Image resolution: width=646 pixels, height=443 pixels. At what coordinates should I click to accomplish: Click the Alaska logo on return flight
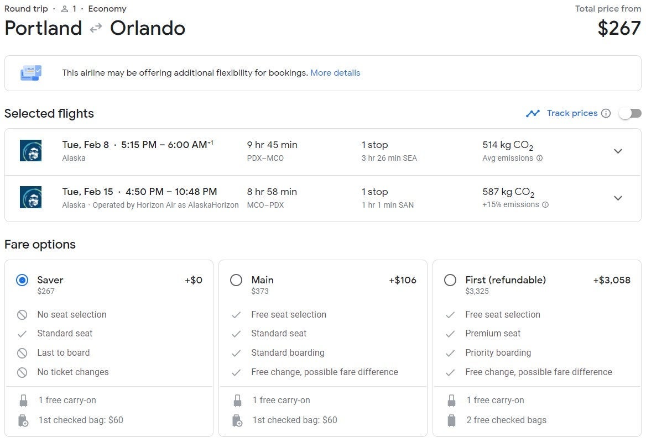[x=30, y=197]
